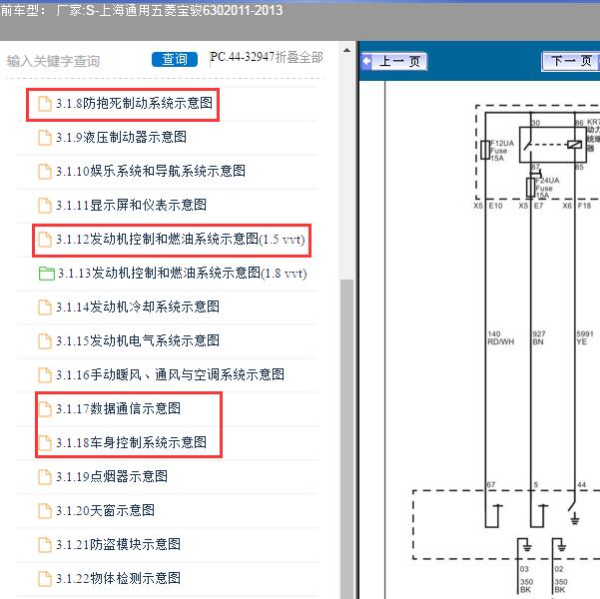Screen dimensions: 600x599
Task: Click the document icon beside 3.1.12 (1.5 vvt)
Action: click(45, 240)
